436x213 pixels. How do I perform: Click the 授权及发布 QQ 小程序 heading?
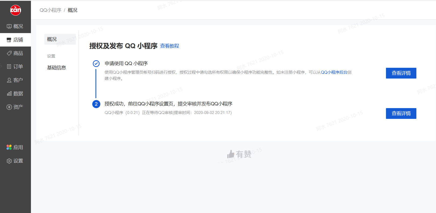coord(123,46)
